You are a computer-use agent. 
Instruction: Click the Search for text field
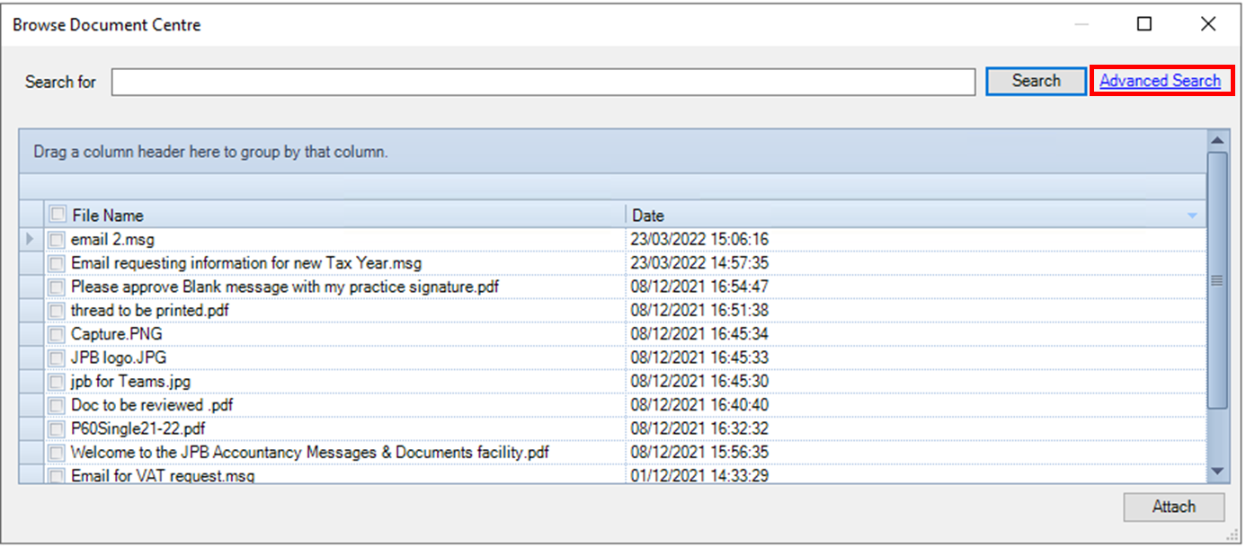pos(543,83)
